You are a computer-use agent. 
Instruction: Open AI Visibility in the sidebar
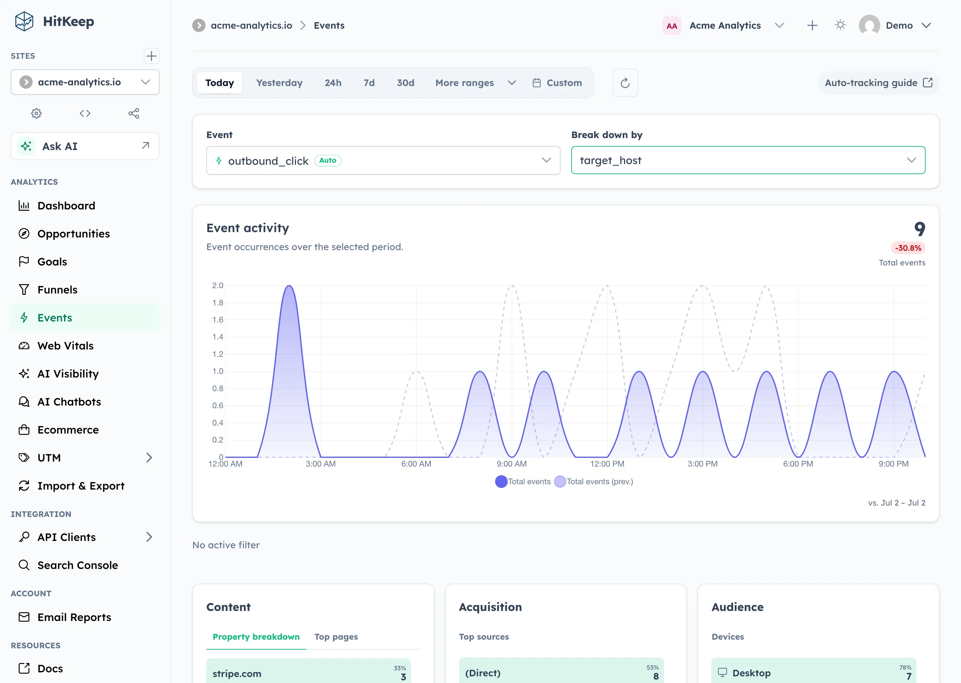(85, 374)
